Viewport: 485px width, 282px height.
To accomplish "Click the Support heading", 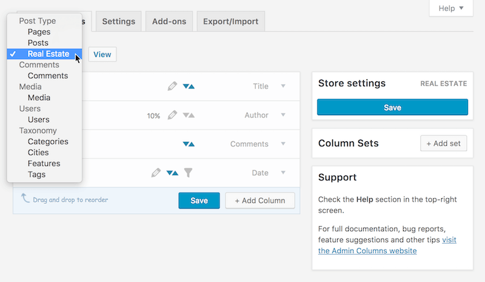I will tap(338, 177).
